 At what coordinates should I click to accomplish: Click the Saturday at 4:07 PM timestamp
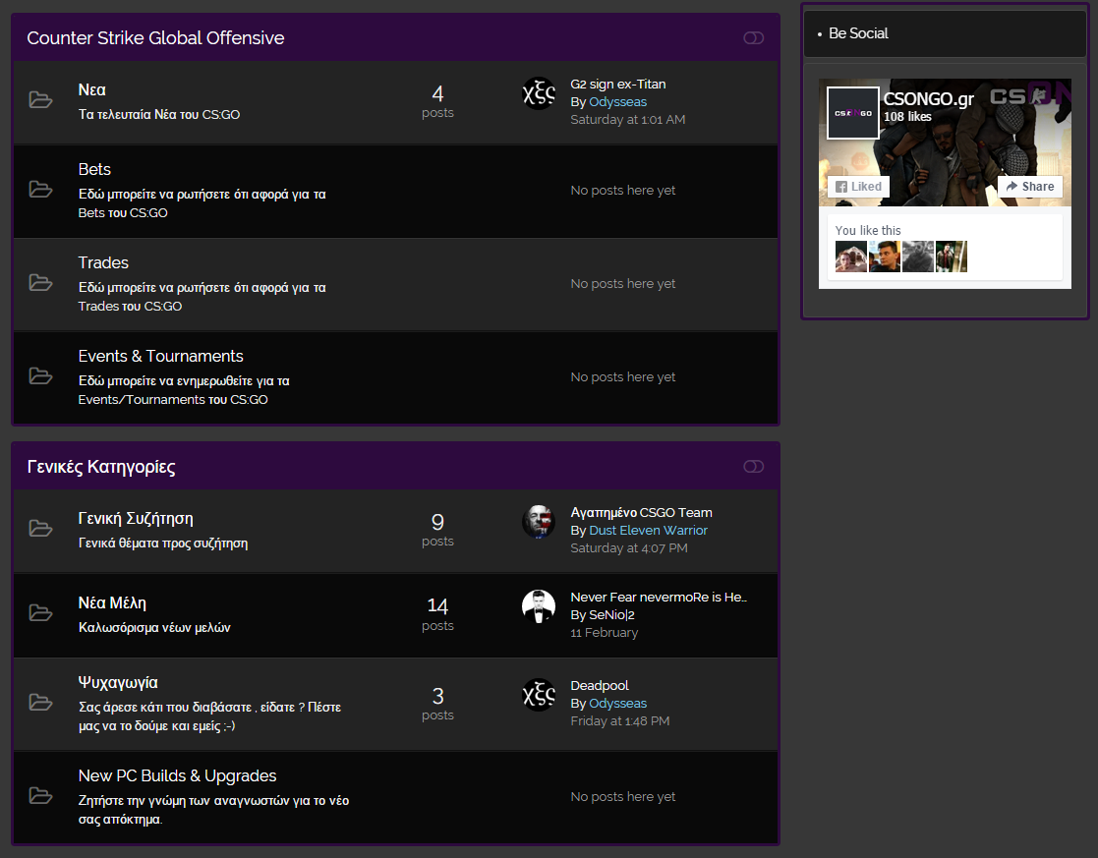pyautogui.click(x=629, y=548)
